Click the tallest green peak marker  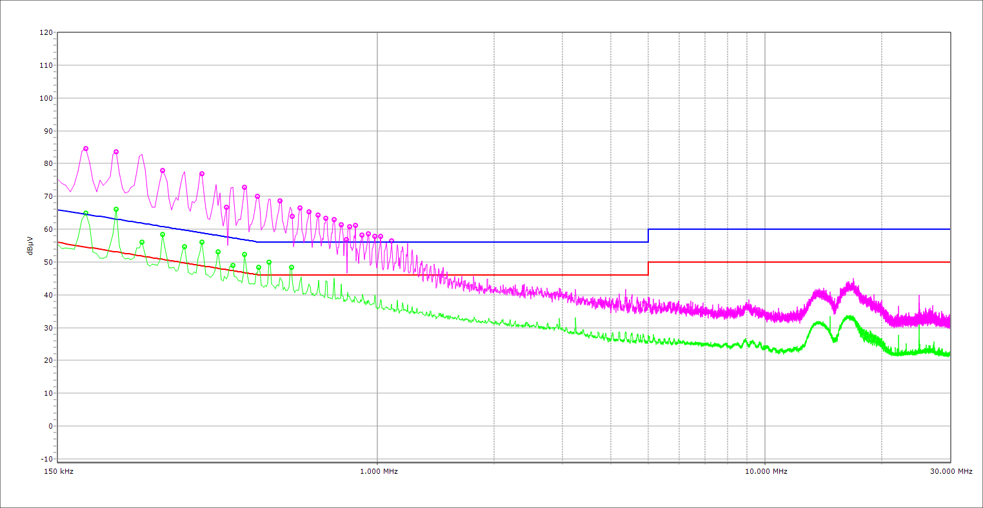point(116,209)
